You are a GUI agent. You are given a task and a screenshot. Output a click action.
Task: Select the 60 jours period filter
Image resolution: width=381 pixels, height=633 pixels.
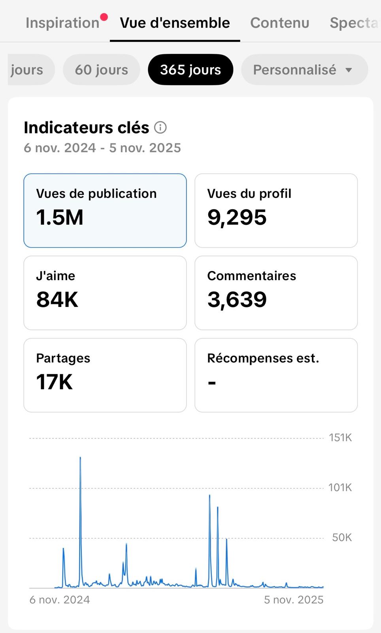[102, 70]
